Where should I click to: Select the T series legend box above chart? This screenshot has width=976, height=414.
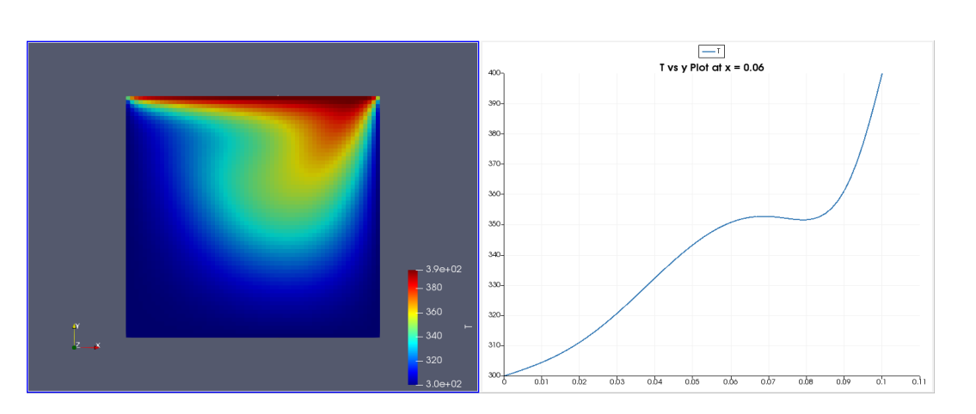pos(712,52)
